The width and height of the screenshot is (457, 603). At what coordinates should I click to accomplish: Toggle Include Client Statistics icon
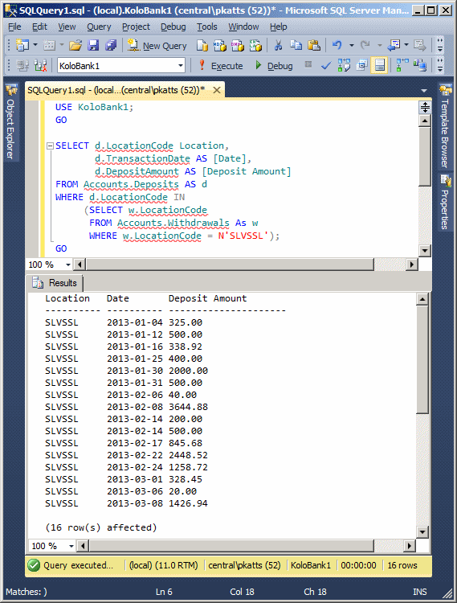[x=420, y=65]
